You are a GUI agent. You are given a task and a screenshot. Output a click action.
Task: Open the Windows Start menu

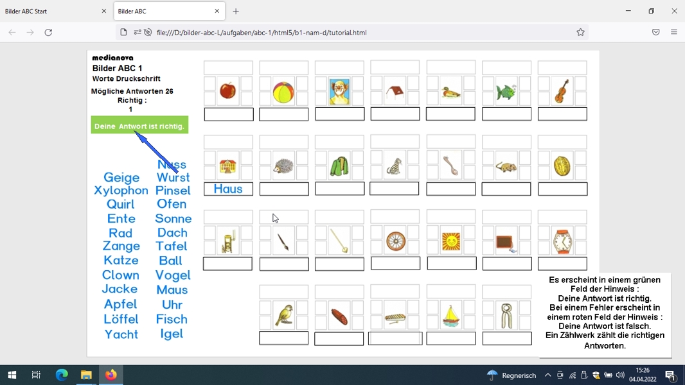coord(12,375)
